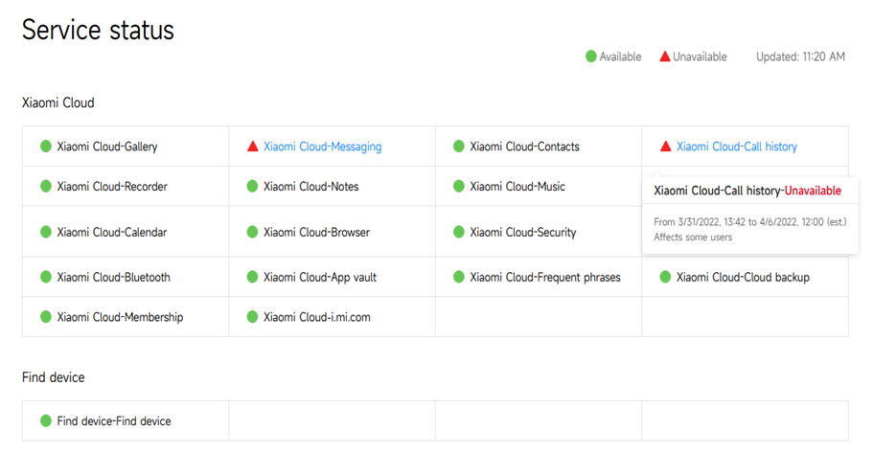The height and width of the screenshot is (476, 873).
Task: Click the red triangle beside Xiaomi Cloud-Messaging
Action: coord(253,147)
